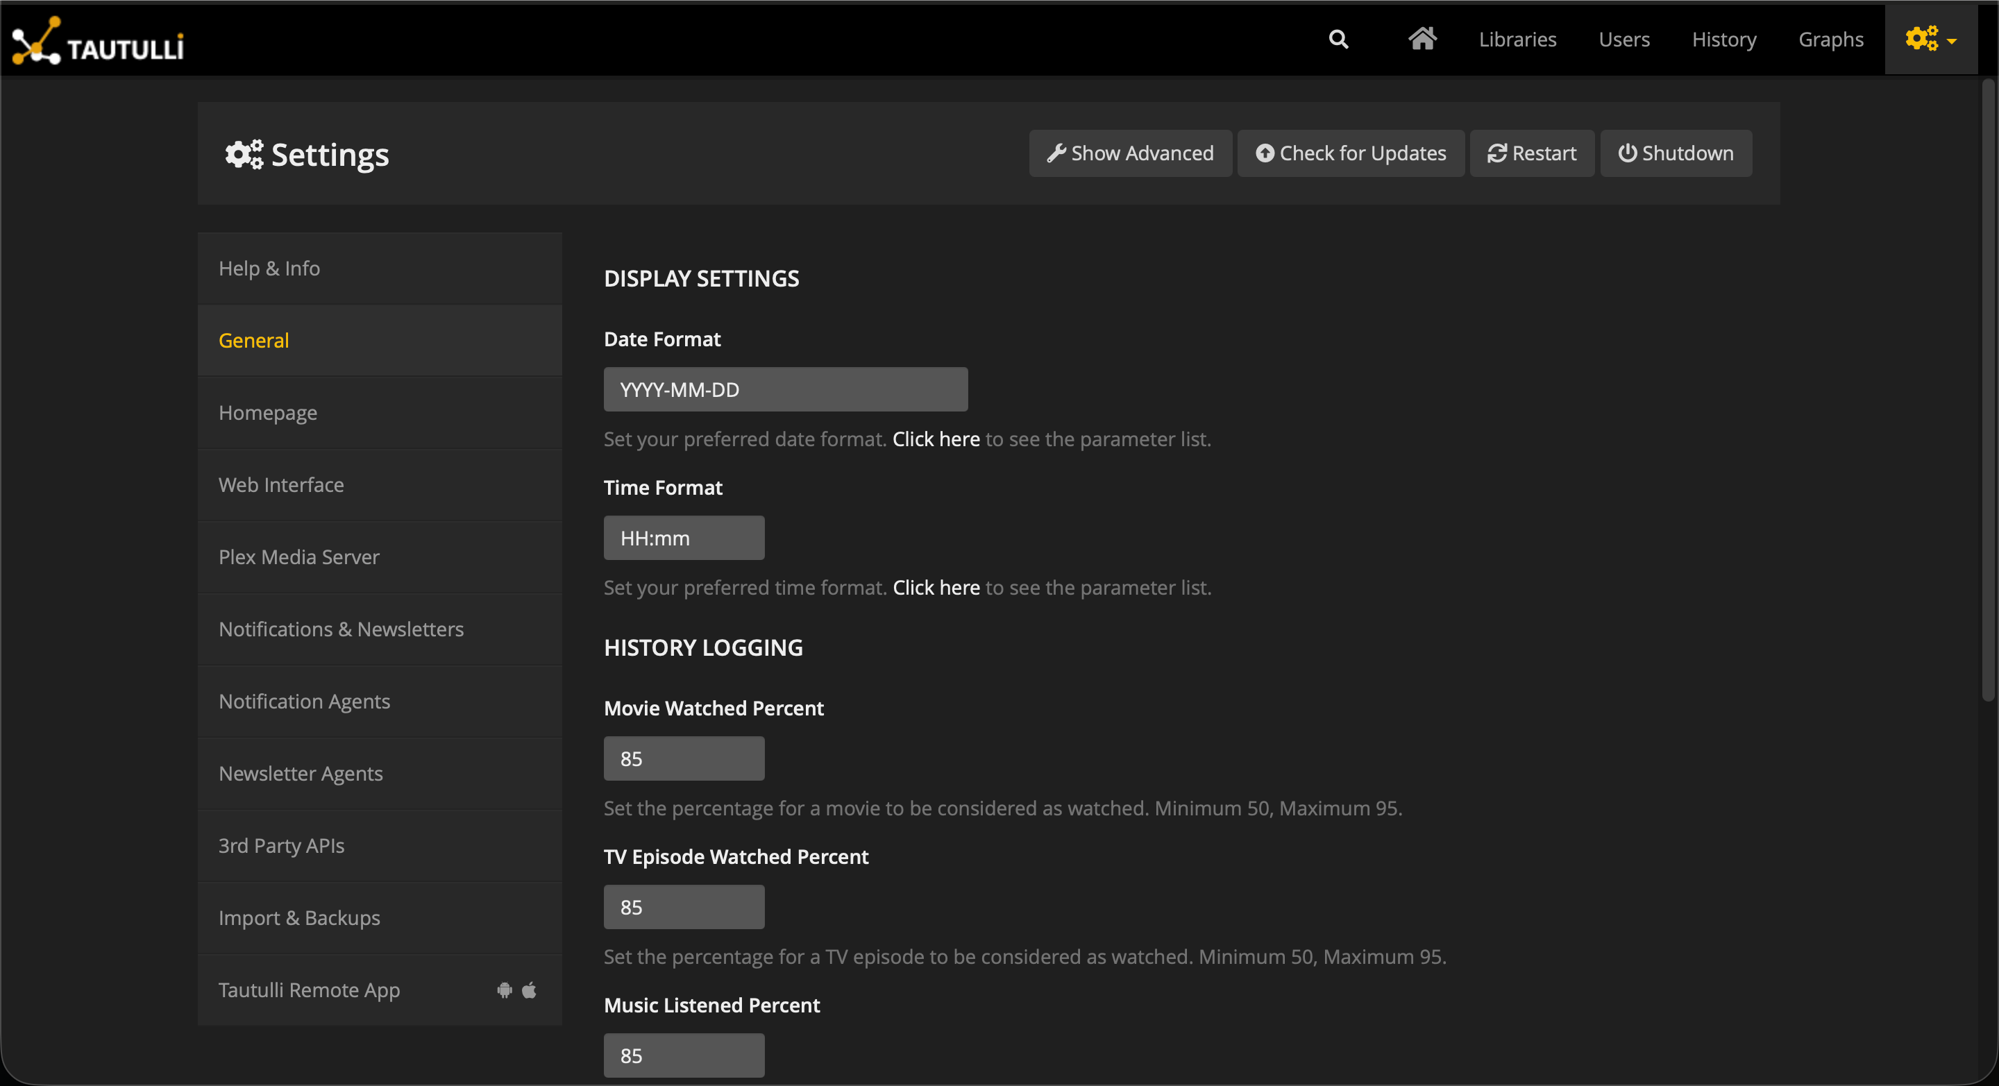Viewport: 1999px width, 1086px height.
Task: Open History in top navigation
Action: tap(1723, 40)
